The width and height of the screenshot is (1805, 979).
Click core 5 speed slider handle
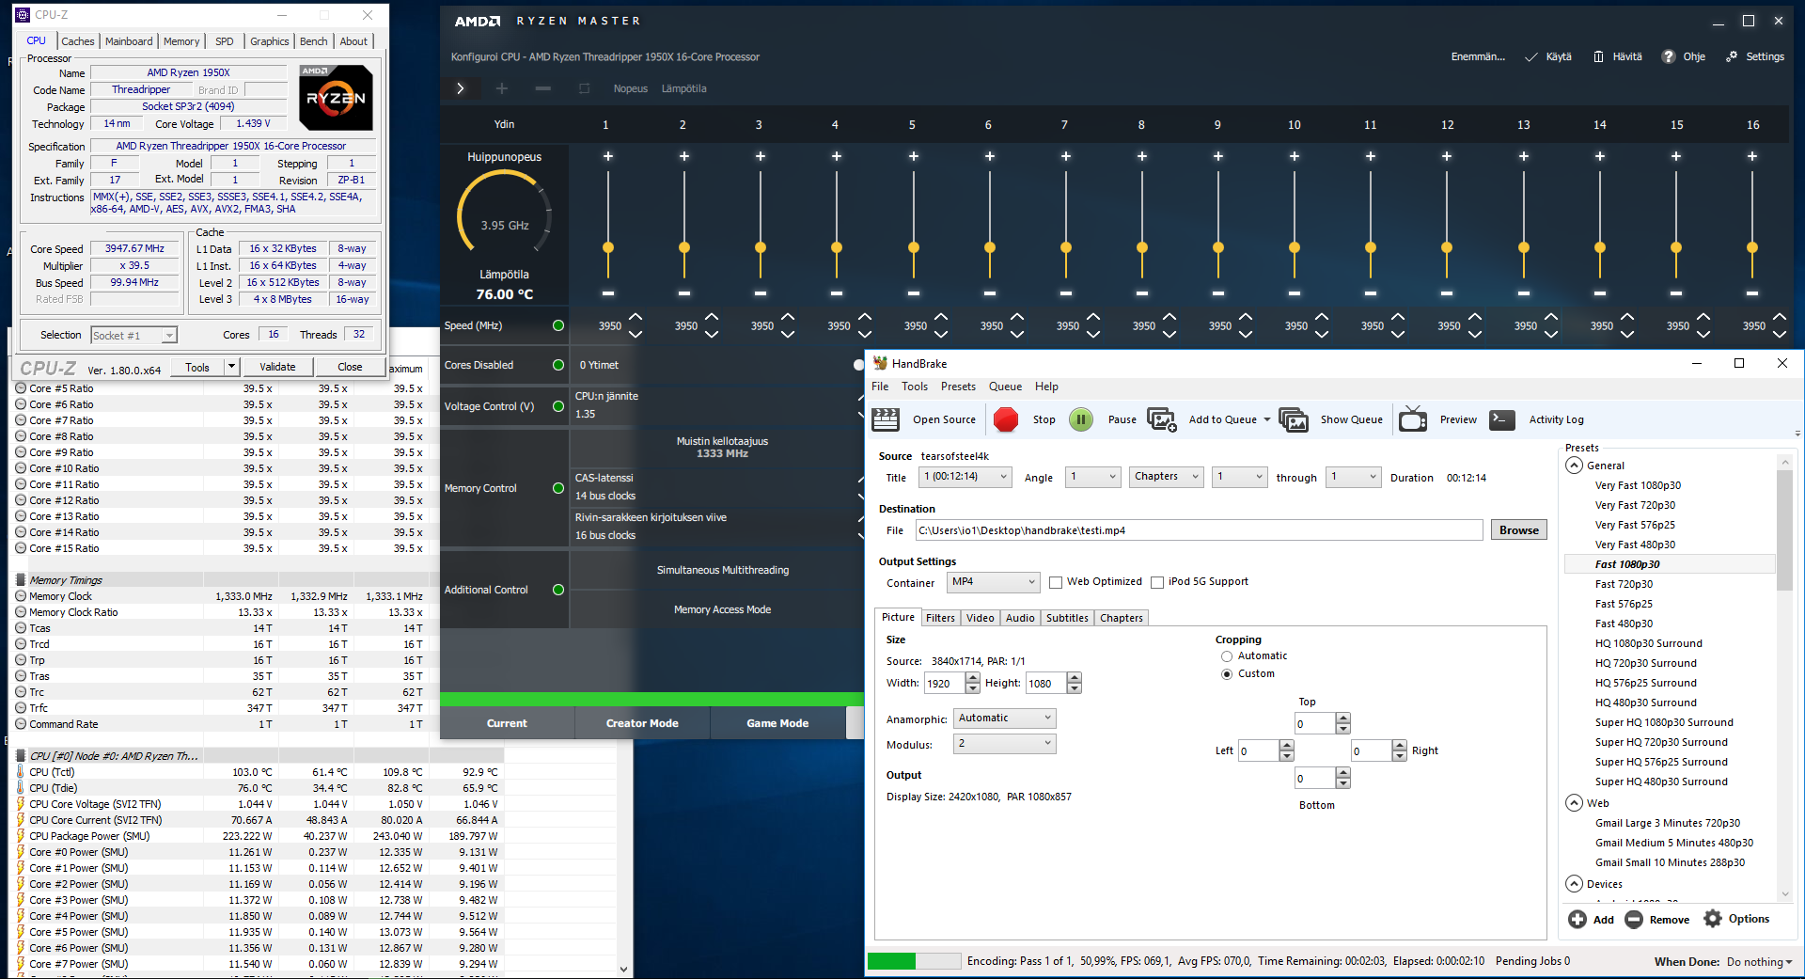click(913, 247)
